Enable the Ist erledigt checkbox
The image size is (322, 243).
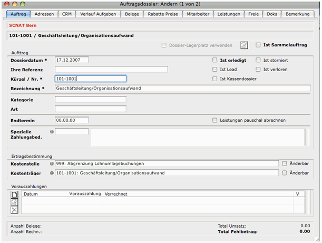[x=215, y=60]
